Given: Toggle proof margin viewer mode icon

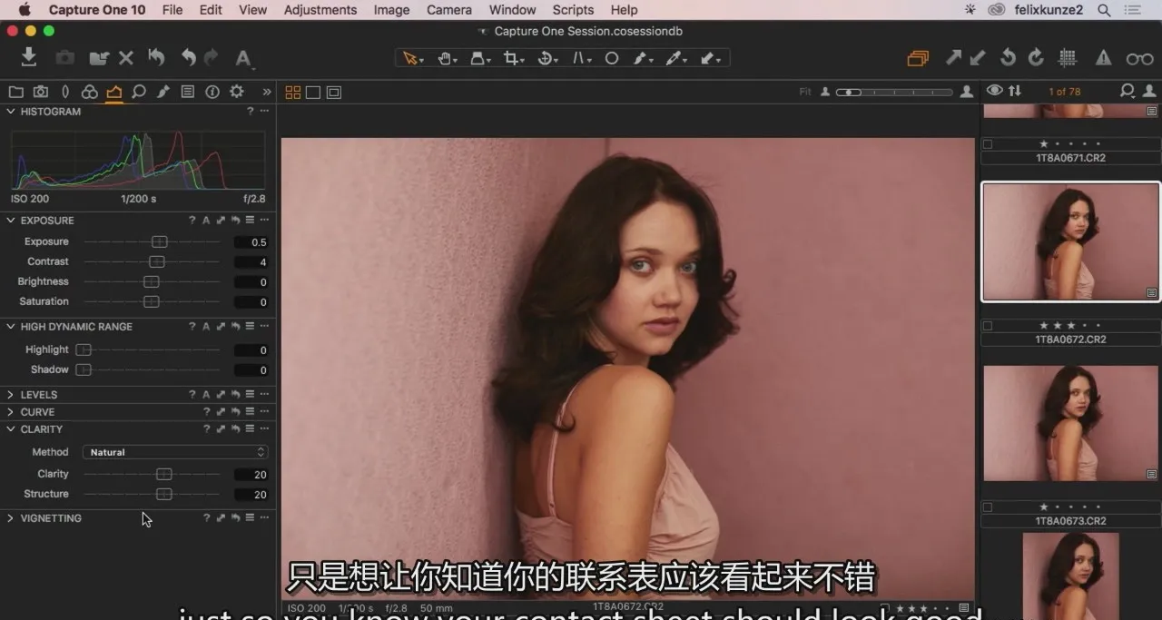Looking at the screenshot, I should point(334,92).
